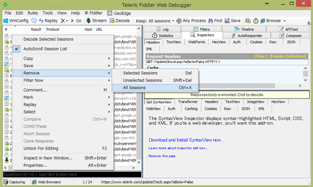Switch to the AutoResponder tab
313x187 pixels.
pyautogui.click(x=247, y=35)
